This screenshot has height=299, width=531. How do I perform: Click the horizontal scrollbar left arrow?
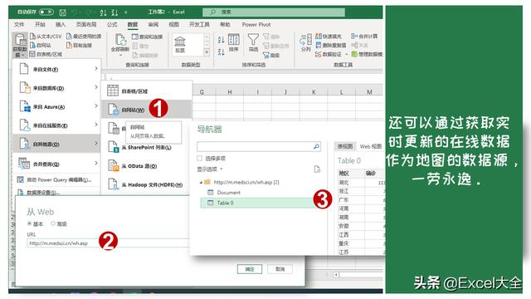click(x=336, y=275)
